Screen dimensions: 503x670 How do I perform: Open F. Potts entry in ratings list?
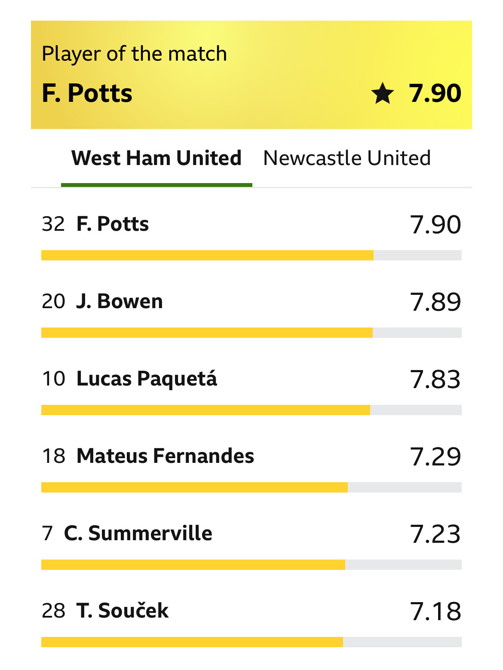112,224
